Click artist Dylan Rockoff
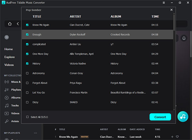Image resolution: width=192 pixels, height=140 pixels. (x=77, y=34)
